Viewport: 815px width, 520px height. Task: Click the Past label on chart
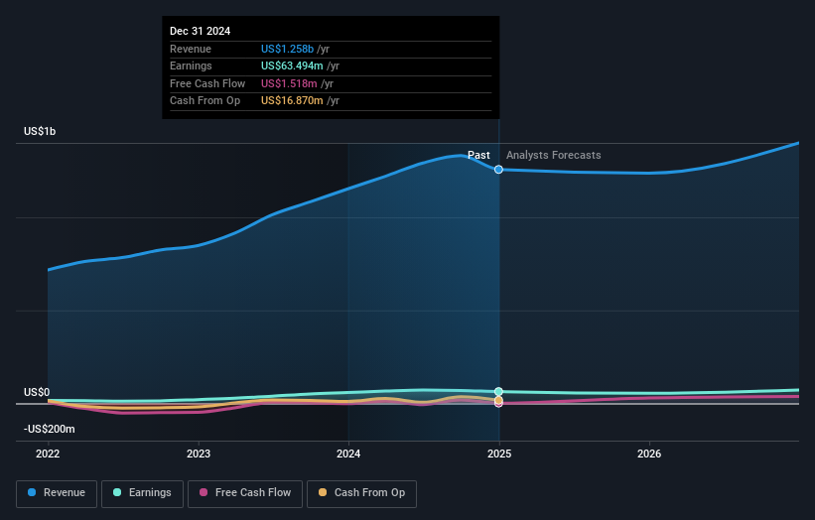[x=478, y=155]
